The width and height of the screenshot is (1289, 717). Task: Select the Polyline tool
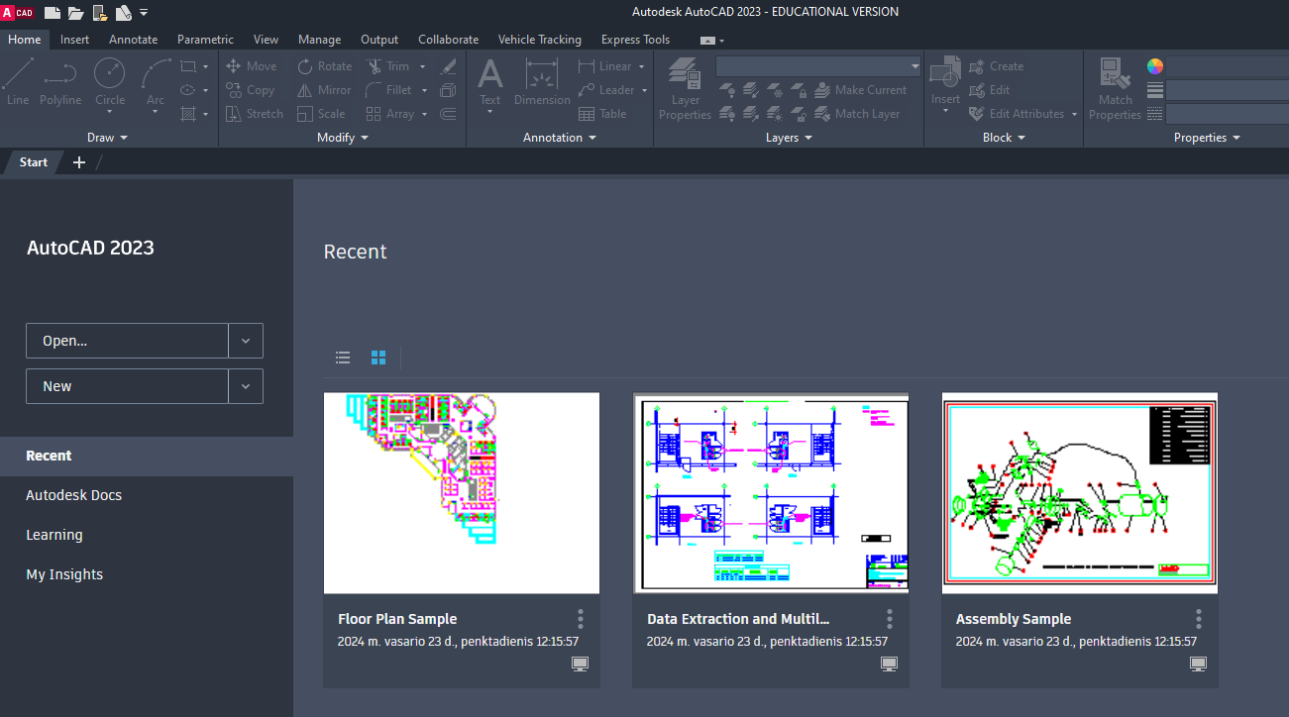click(60, 81)
